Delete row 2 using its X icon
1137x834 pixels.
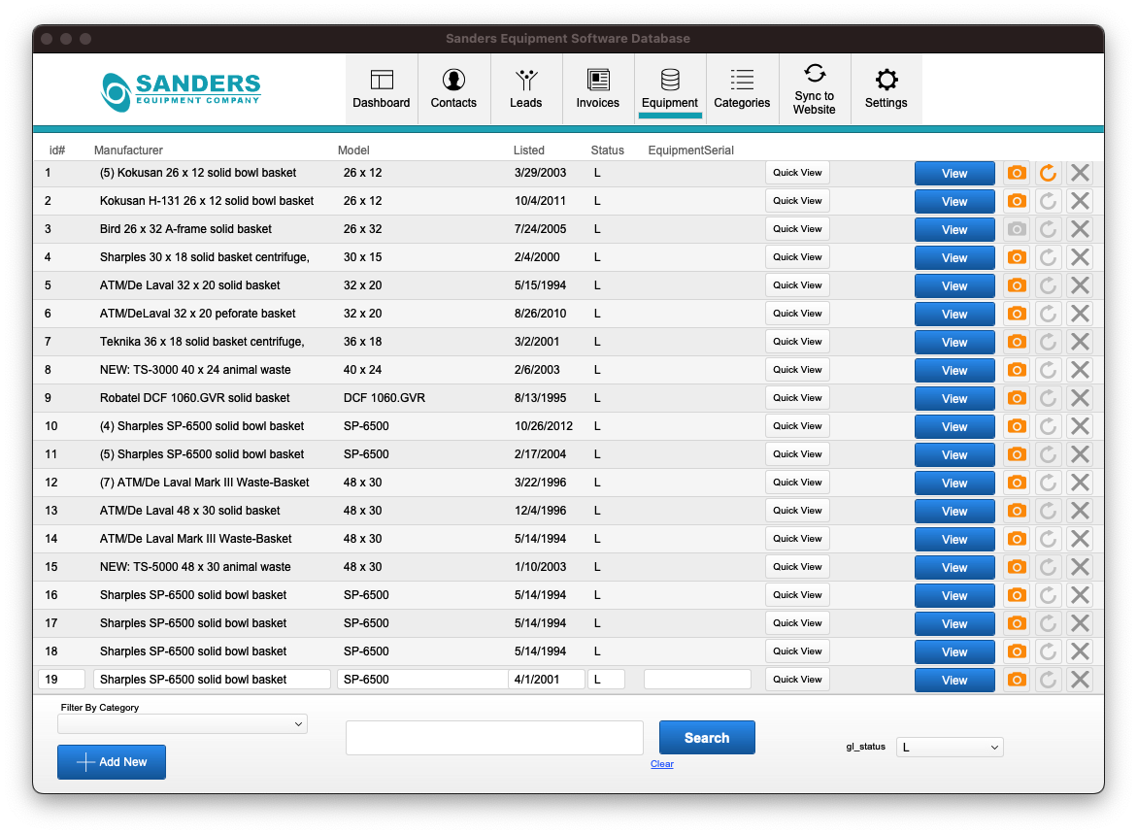(x=1080, y=201)
